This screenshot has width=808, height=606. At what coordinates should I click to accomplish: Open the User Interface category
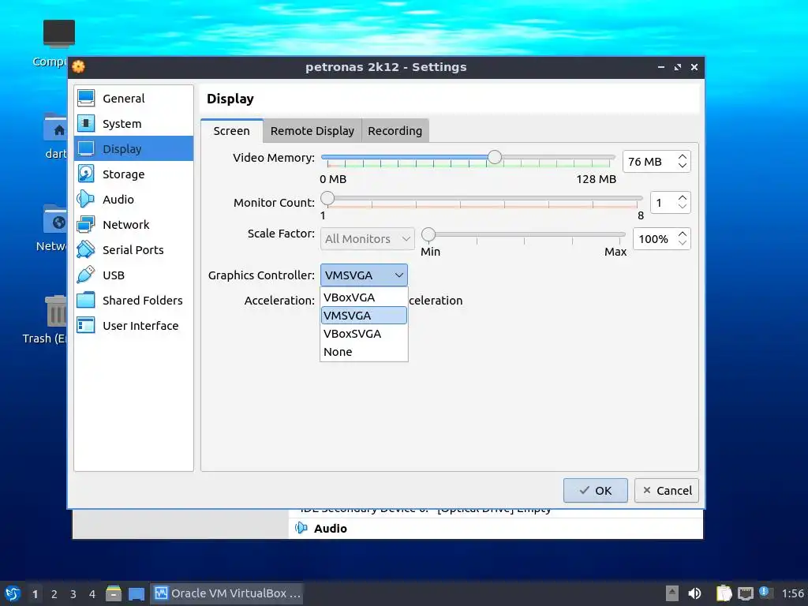133,325
